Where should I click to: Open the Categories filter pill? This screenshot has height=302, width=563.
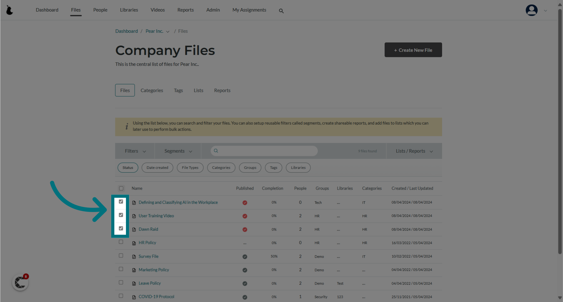click(221, 168)
